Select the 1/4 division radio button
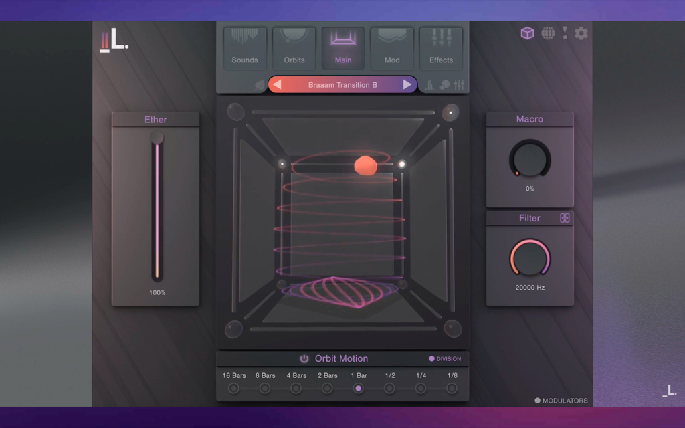 421,388
